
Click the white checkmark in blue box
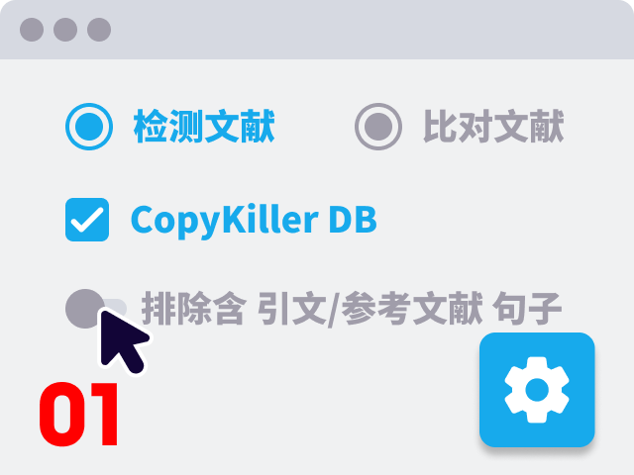coord(87,220)
